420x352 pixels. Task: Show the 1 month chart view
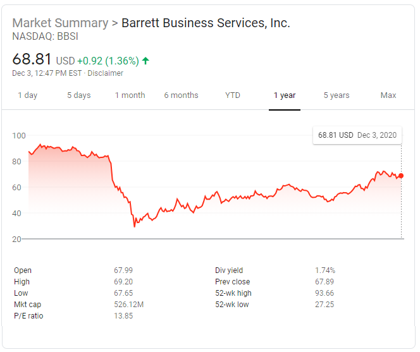click(130, 95)
